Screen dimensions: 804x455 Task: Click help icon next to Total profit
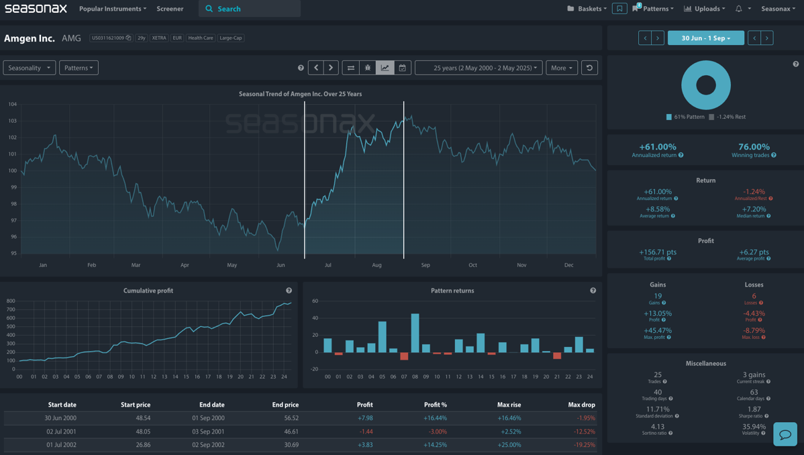pyautogui.click(x=669, y=258)
